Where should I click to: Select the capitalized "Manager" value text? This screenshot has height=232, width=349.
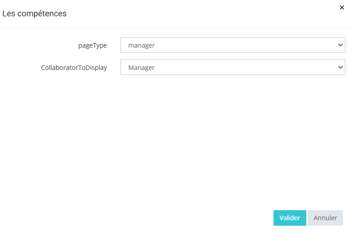click(141, 68)
